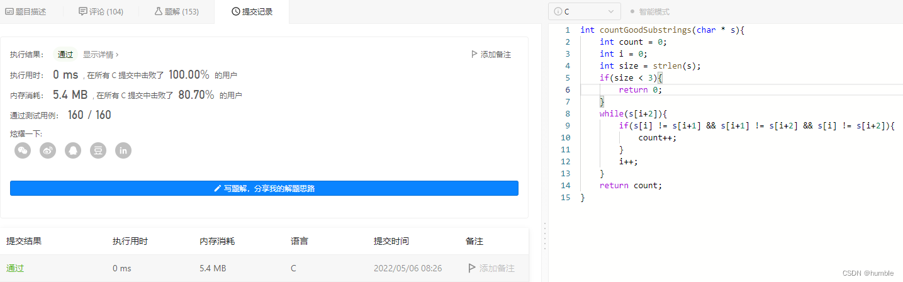Click the info icon in the language selector
This screenshot has width=903, height=282.
[x=558, y=11]
